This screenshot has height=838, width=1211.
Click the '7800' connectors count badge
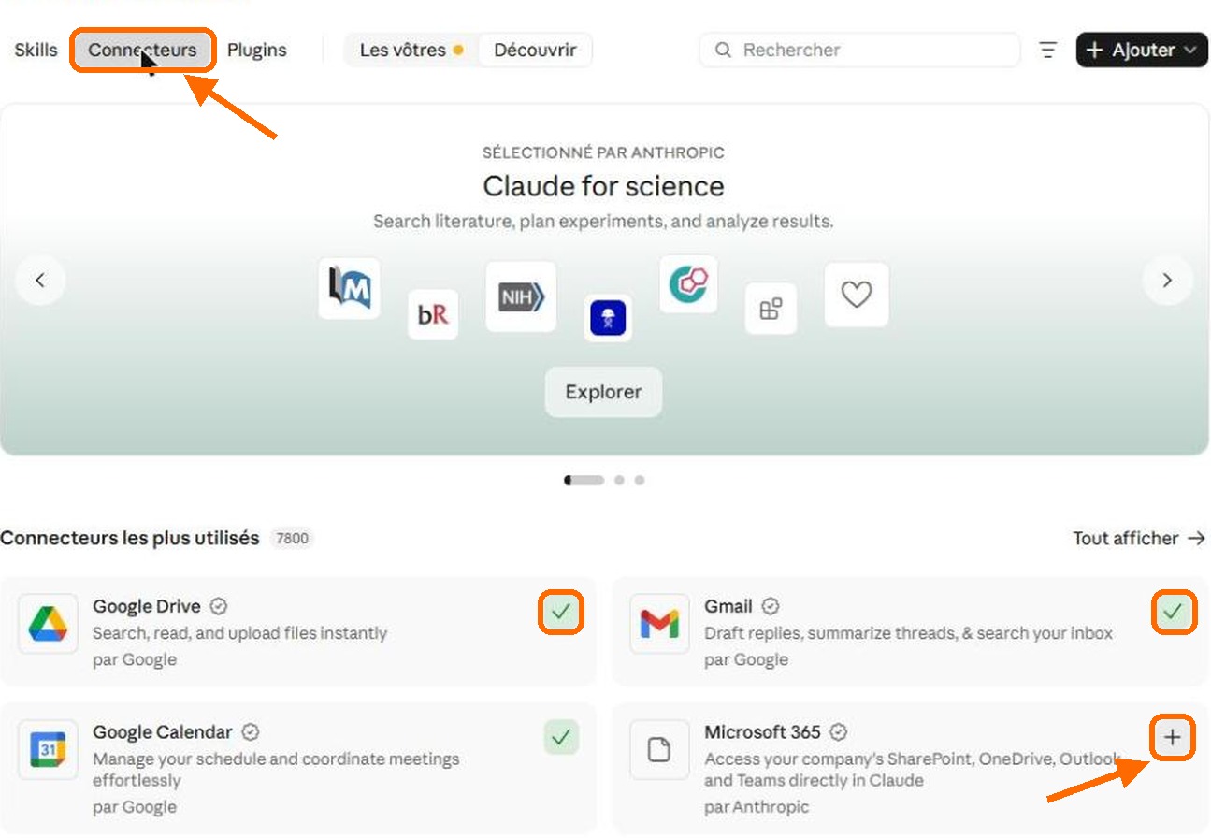point(292,539)
